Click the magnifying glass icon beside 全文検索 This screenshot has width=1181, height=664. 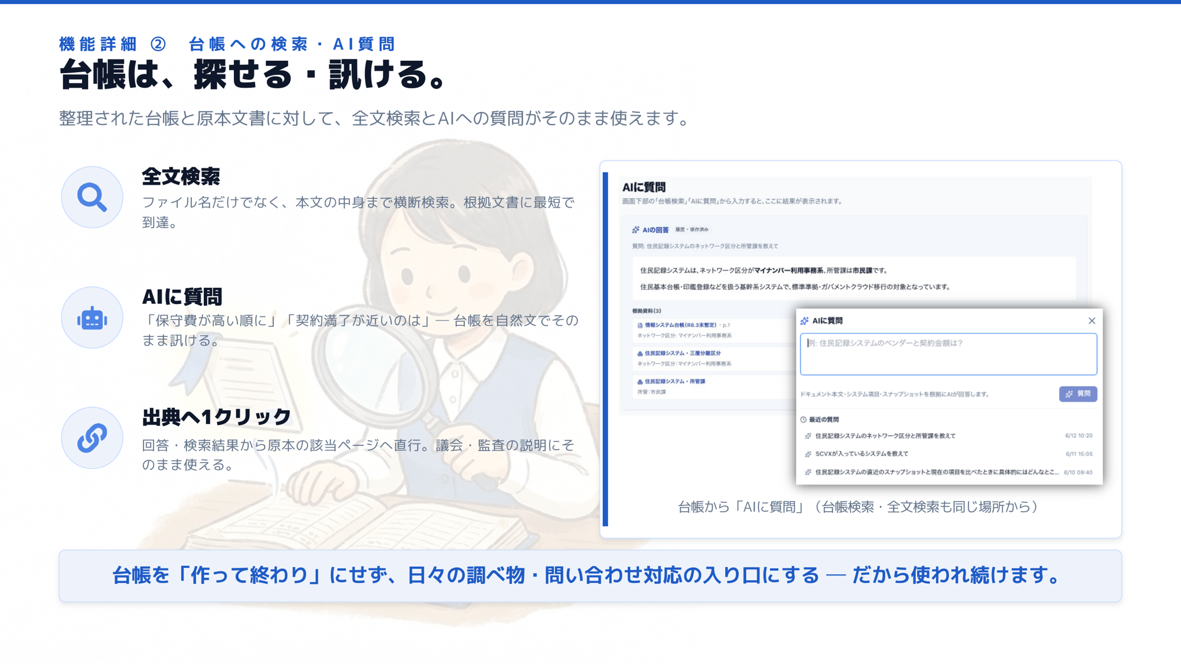[x=92, y=197]
